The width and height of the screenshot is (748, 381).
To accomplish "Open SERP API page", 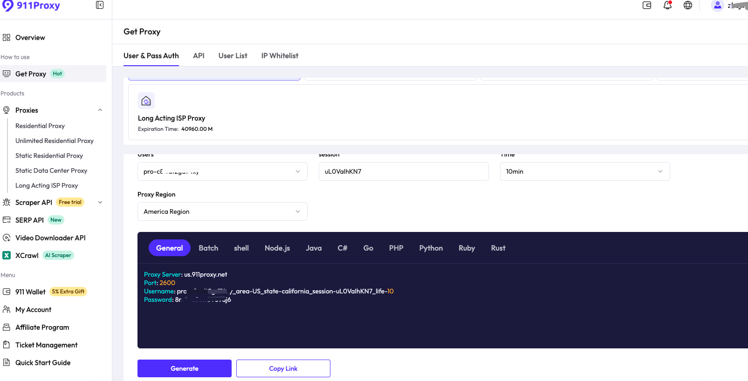I will [29, 220].
